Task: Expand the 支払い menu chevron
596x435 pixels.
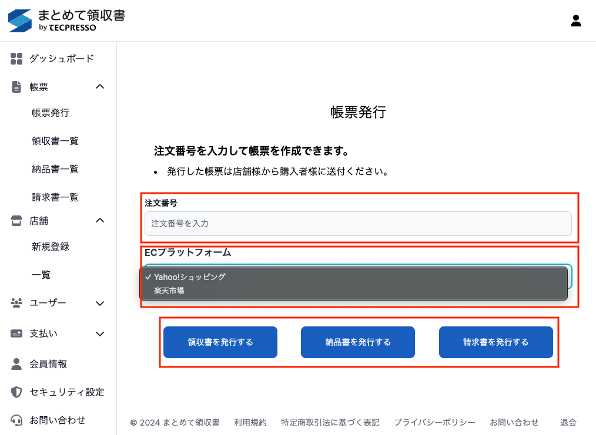Action: [100, 334]
